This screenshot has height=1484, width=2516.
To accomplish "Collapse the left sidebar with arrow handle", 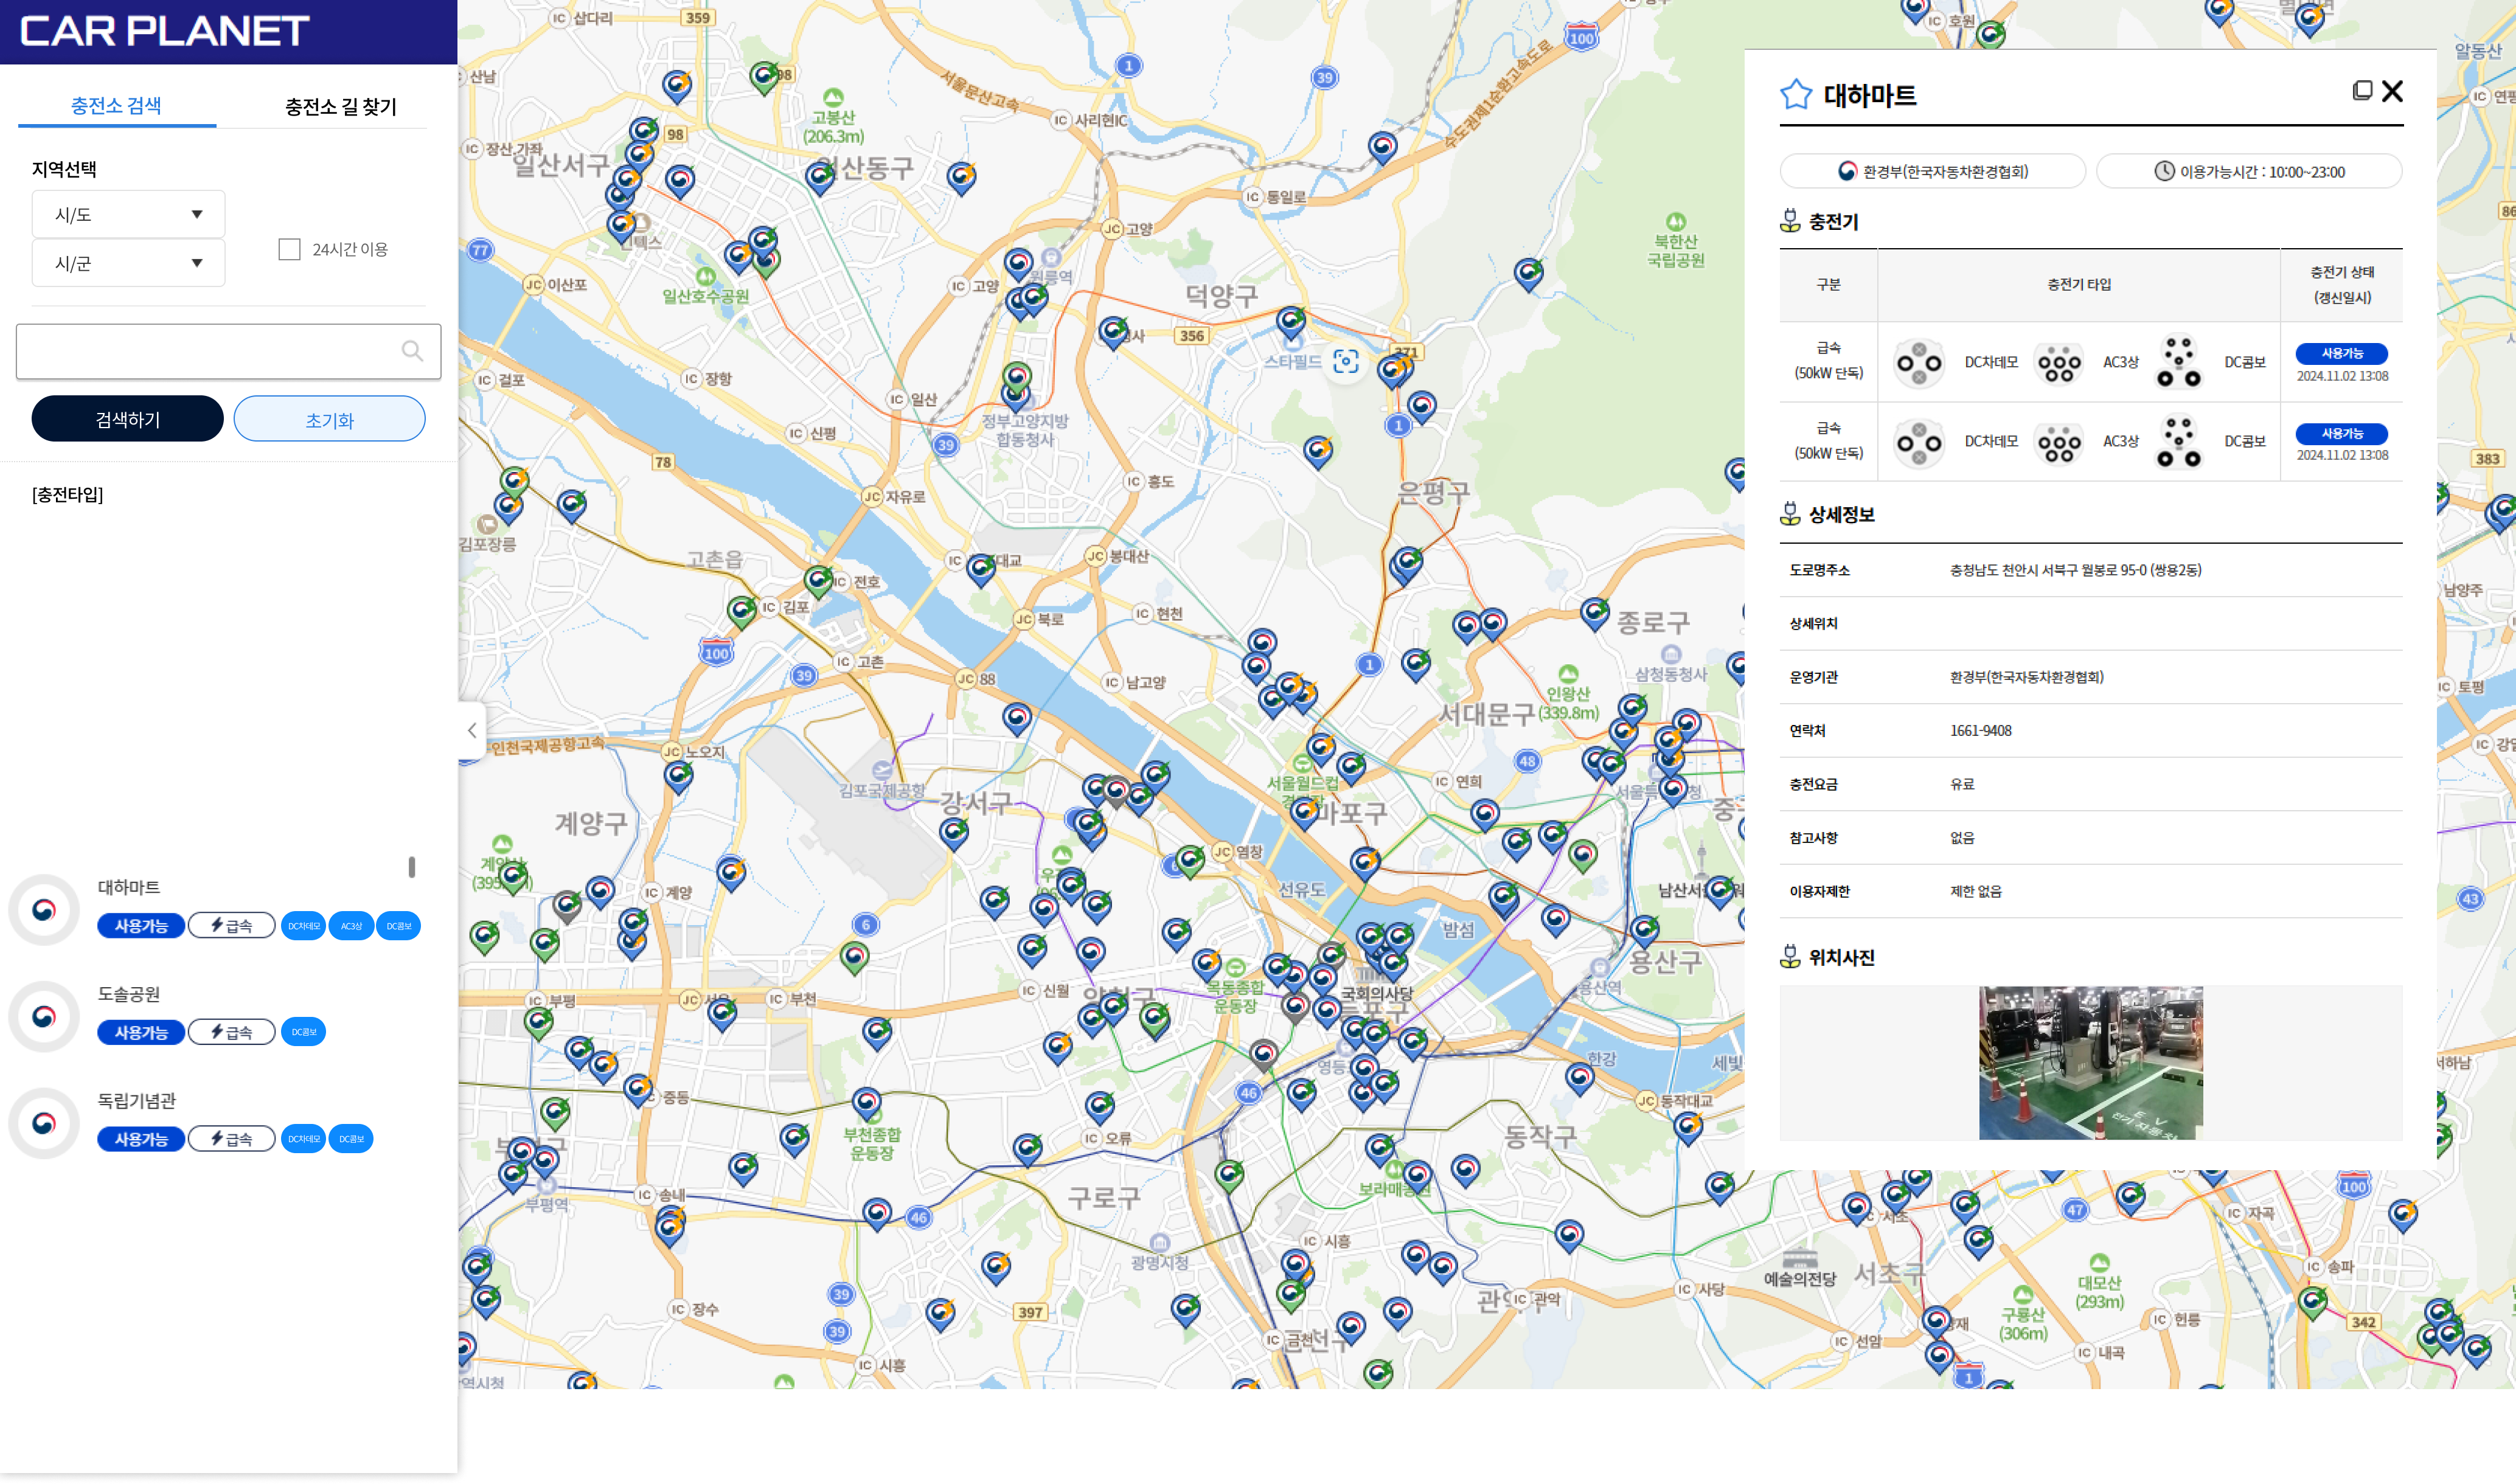I will coord(472,730).
